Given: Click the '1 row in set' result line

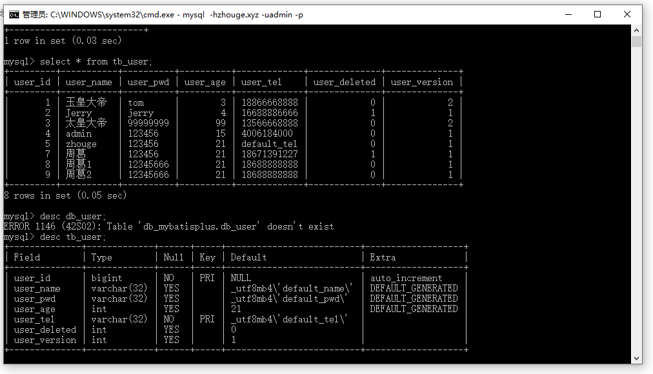Looking at the screenshot, I should [x=63, y=41].
